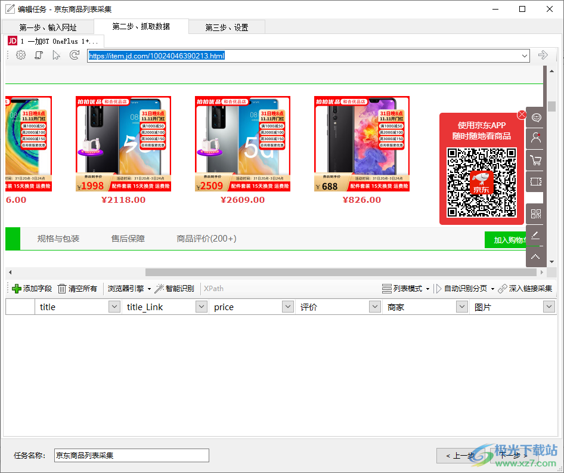564x473 pixels.
Task: Click 深入链接采集 link button
Action: (x=525, y=288)
